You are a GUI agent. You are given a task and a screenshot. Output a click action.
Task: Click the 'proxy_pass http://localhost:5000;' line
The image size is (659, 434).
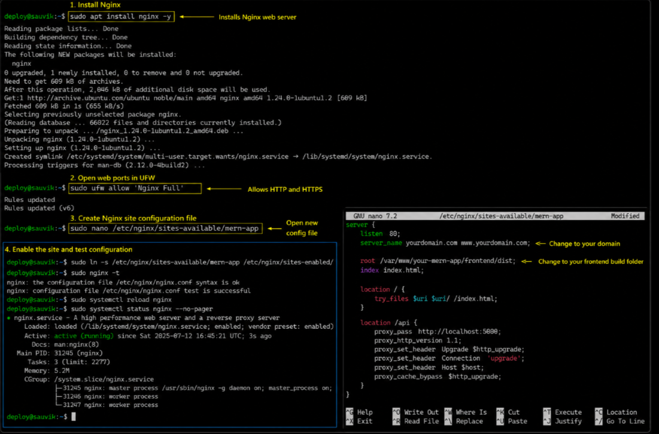[438, 332]
